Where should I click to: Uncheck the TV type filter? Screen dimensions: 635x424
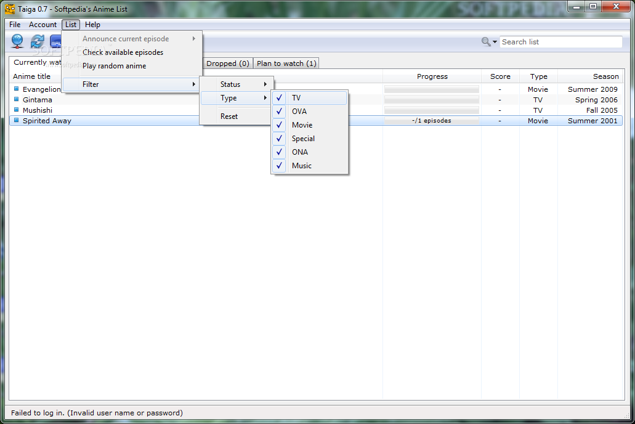click(x=310, y=98)
